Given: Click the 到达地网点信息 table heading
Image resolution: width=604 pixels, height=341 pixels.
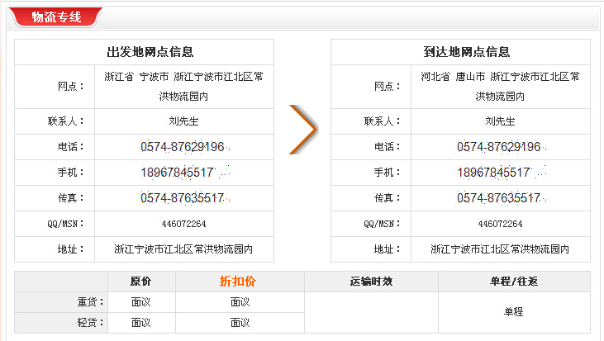Looking at the screenshot, I should click(466, 52).
